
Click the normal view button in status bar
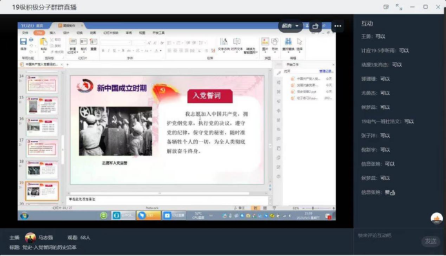pos(255,208)
